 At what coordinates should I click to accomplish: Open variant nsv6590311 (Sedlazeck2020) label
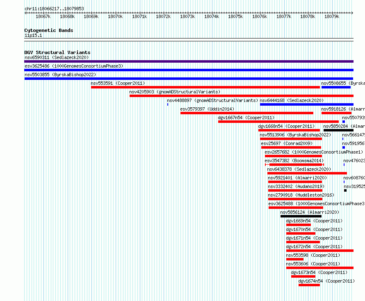pyautogui.click(x=57, y=57)
